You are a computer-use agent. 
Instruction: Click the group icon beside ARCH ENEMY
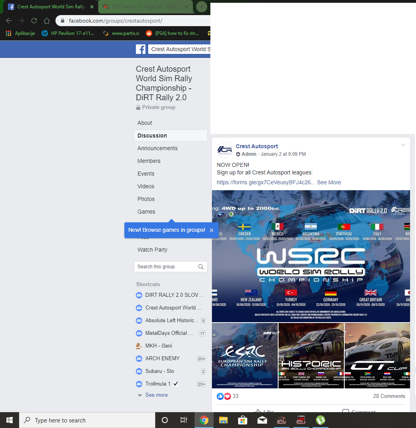pos(139,358)
